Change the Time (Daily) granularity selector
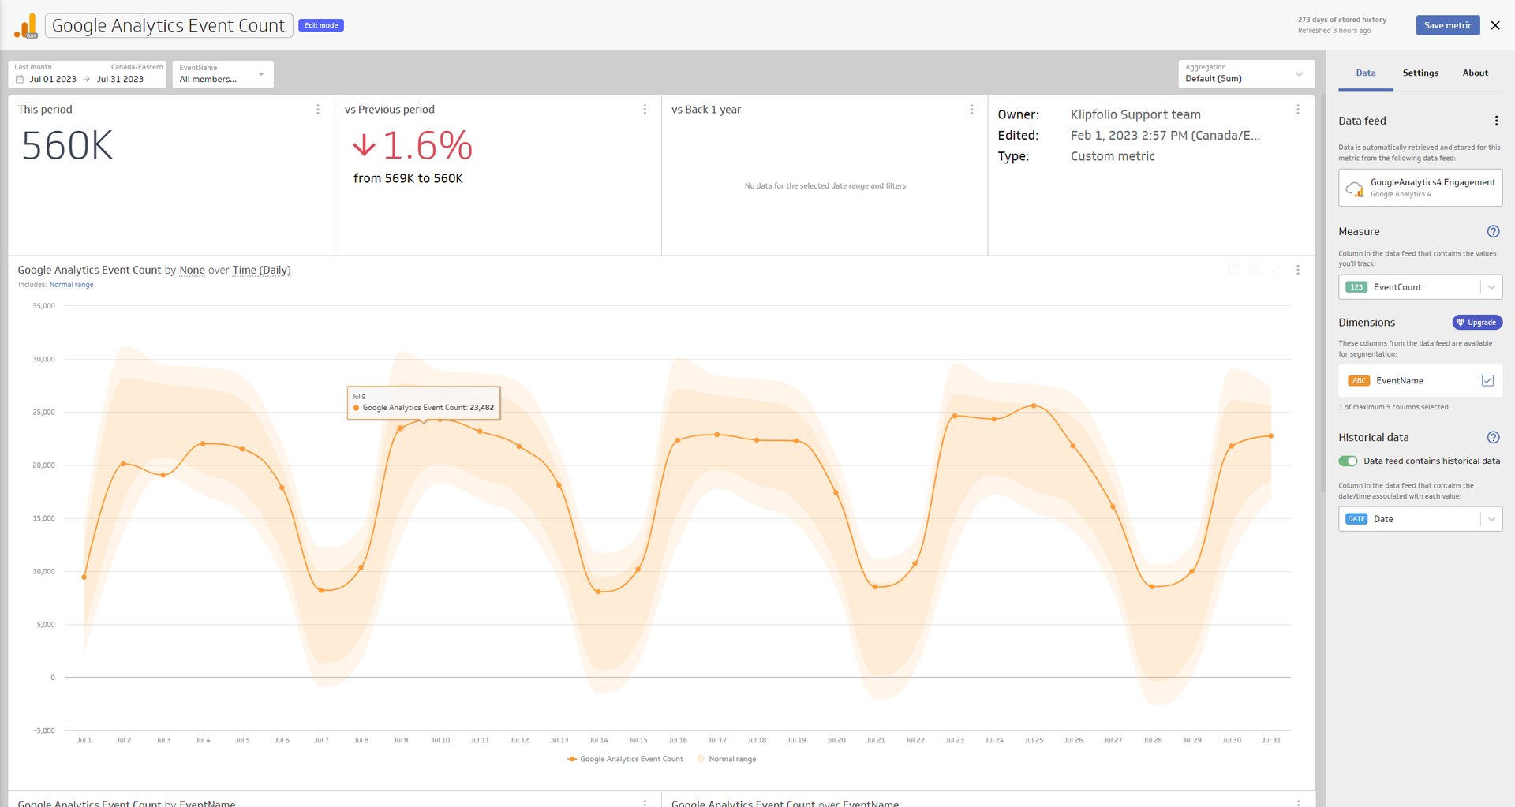Viewport: 1515px width, 807px height. pyautogui.click(x=261, y=270)
